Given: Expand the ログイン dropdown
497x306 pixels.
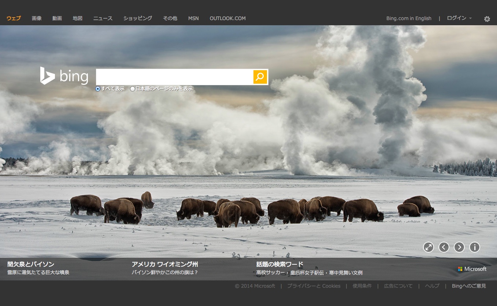Looking at the screenshot, I should click(x=459, y=18).
